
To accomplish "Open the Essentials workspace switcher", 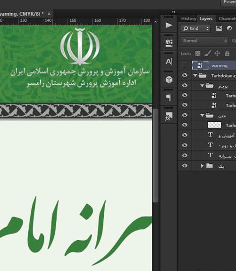I will (228, 2).
